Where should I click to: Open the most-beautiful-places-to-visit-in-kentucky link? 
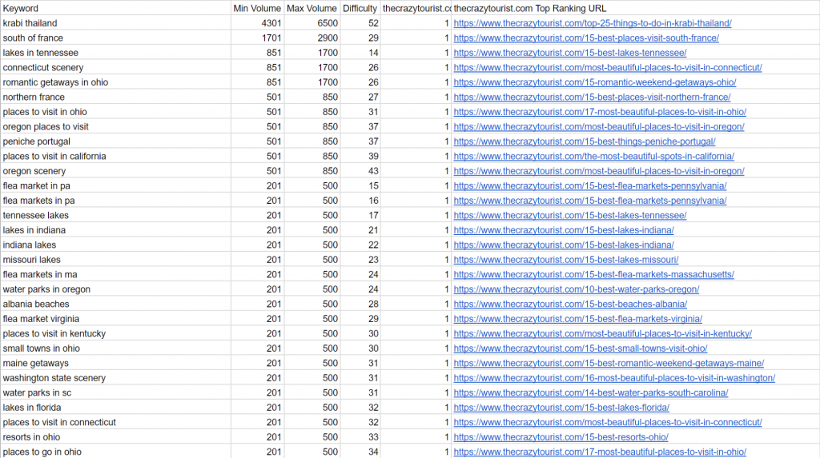pyautogui.click(x=602, y=333)
